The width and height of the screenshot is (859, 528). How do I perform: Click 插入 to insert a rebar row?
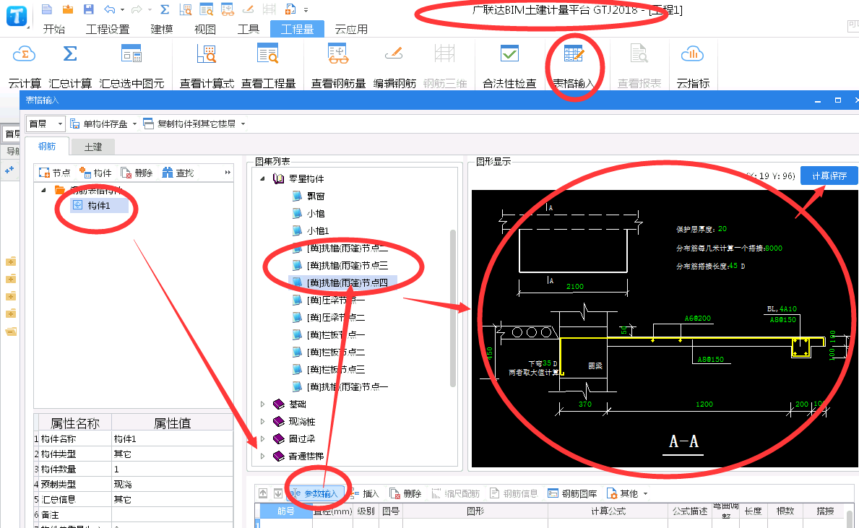coord(364,493)
